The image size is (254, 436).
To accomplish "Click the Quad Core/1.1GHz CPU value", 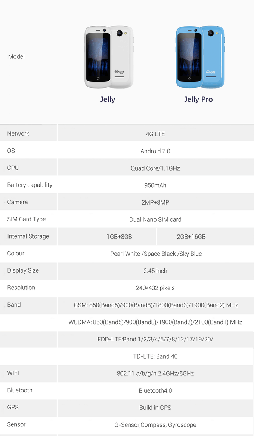I will 155,168.
